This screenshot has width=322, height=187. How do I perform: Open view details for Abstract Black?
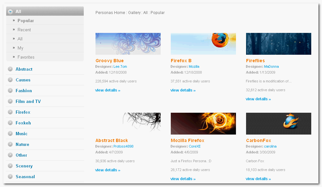tap(108, 170)
